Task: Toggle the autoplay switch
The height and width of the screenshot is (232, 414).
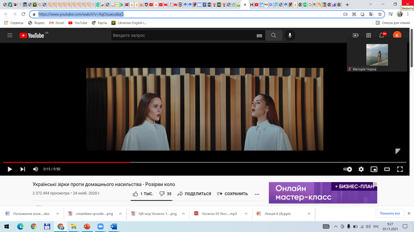Action: tap(347, 169)
